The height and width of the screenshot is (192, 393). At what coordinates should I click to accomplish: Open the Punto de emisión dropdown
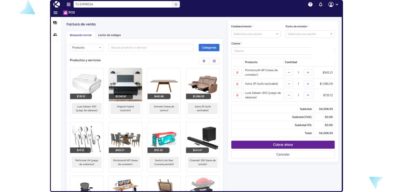[310, 34]
